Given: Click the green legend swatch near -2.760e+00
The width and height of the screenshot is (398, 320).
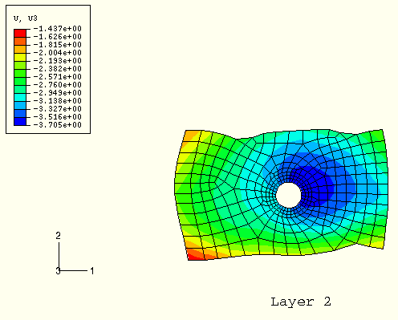Looking at the screenshot, I should [x=20, y=81].
